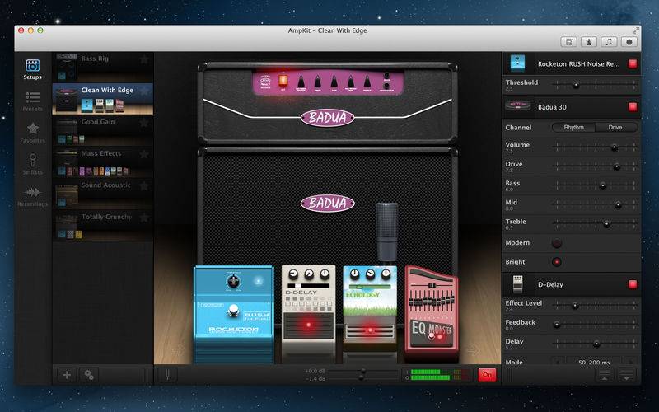Favorite the Totally Crunchy setup star

pos(144,218)
